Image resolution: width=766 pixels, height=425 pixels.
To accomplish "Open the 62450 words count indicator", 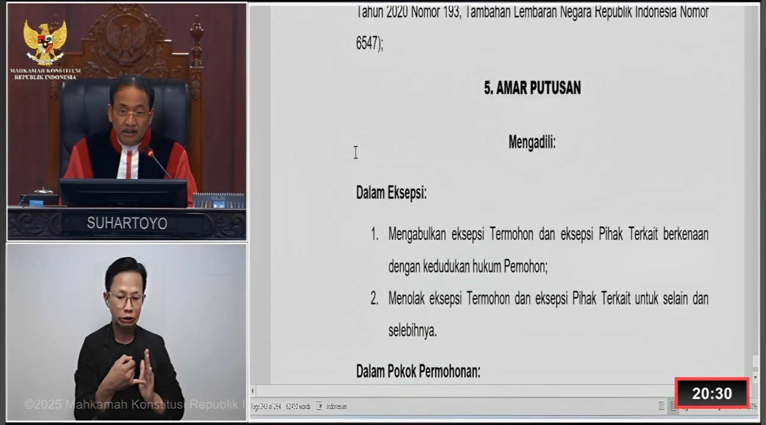I will pyautogui.click(x=297, y=406).
